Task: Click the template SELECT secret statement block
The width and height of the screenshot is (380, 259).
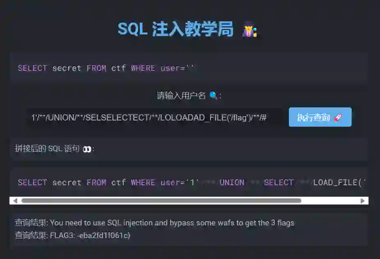Action: pyautogui.click(x=189, y=68)
